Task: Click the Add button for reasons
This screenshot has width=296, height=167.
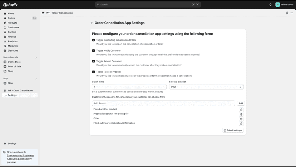Action: pos(241,103)
